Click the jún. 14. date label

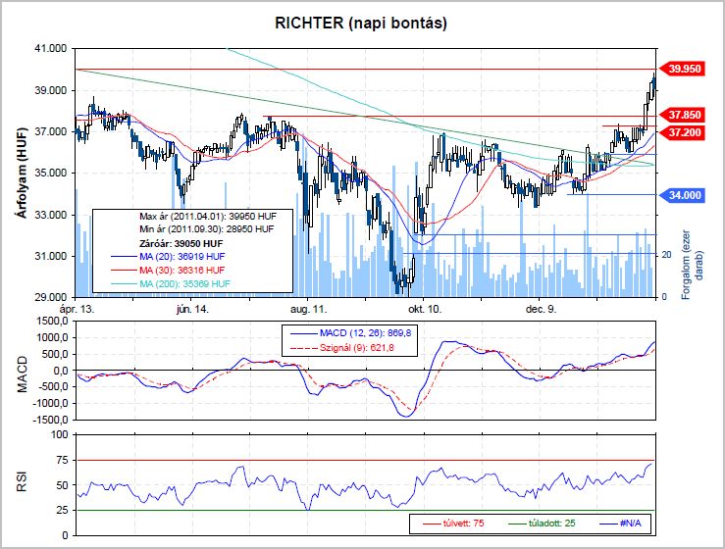point(192,309)
